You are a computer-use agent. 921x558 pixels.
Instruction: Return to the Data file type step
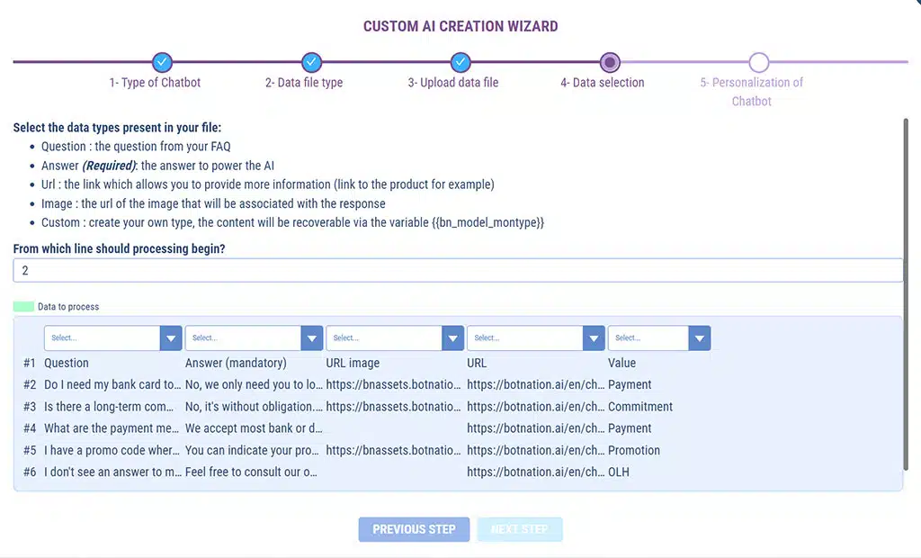[x=304, y=83]
